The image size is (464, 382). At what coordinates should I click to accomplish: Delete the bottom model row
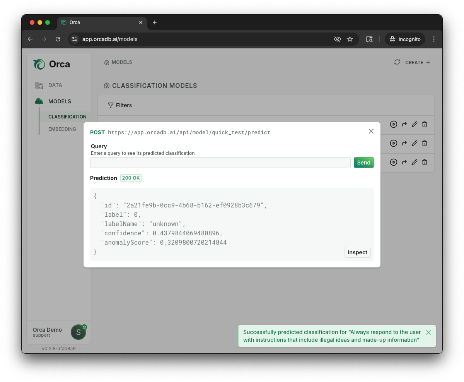pyautogui.click(x=425, y=162)
